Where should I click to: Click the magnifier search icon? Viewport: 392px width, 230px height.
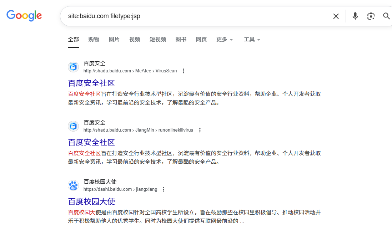(x=387, y=16)
